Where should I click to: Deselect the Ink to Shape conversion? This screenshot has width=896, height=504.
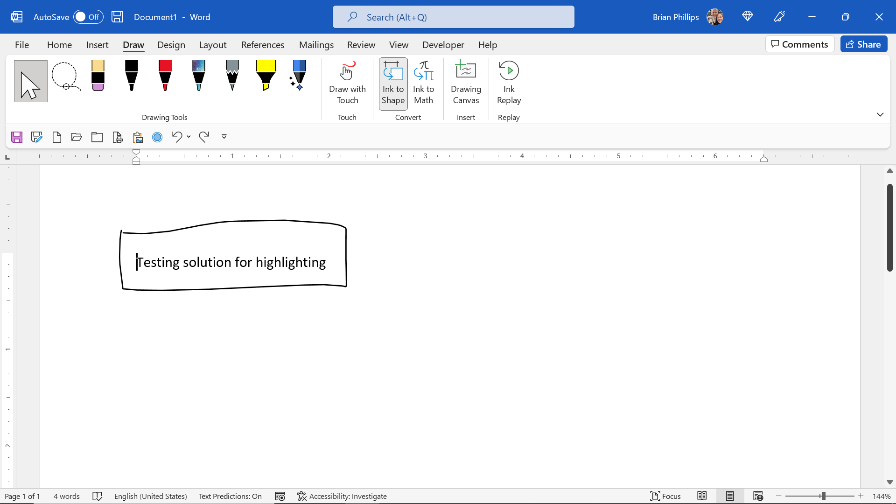click(393, 83)
